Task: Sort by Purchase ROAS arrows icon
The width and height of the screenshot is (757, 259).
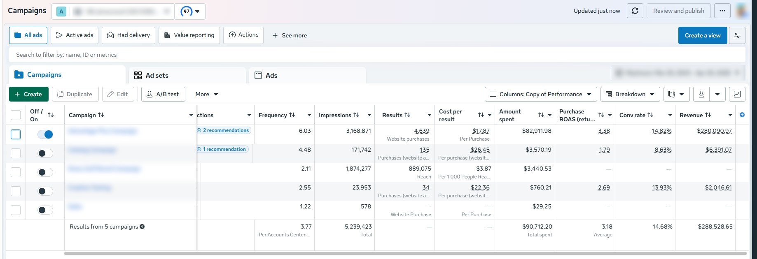Action: pos(601,115)
